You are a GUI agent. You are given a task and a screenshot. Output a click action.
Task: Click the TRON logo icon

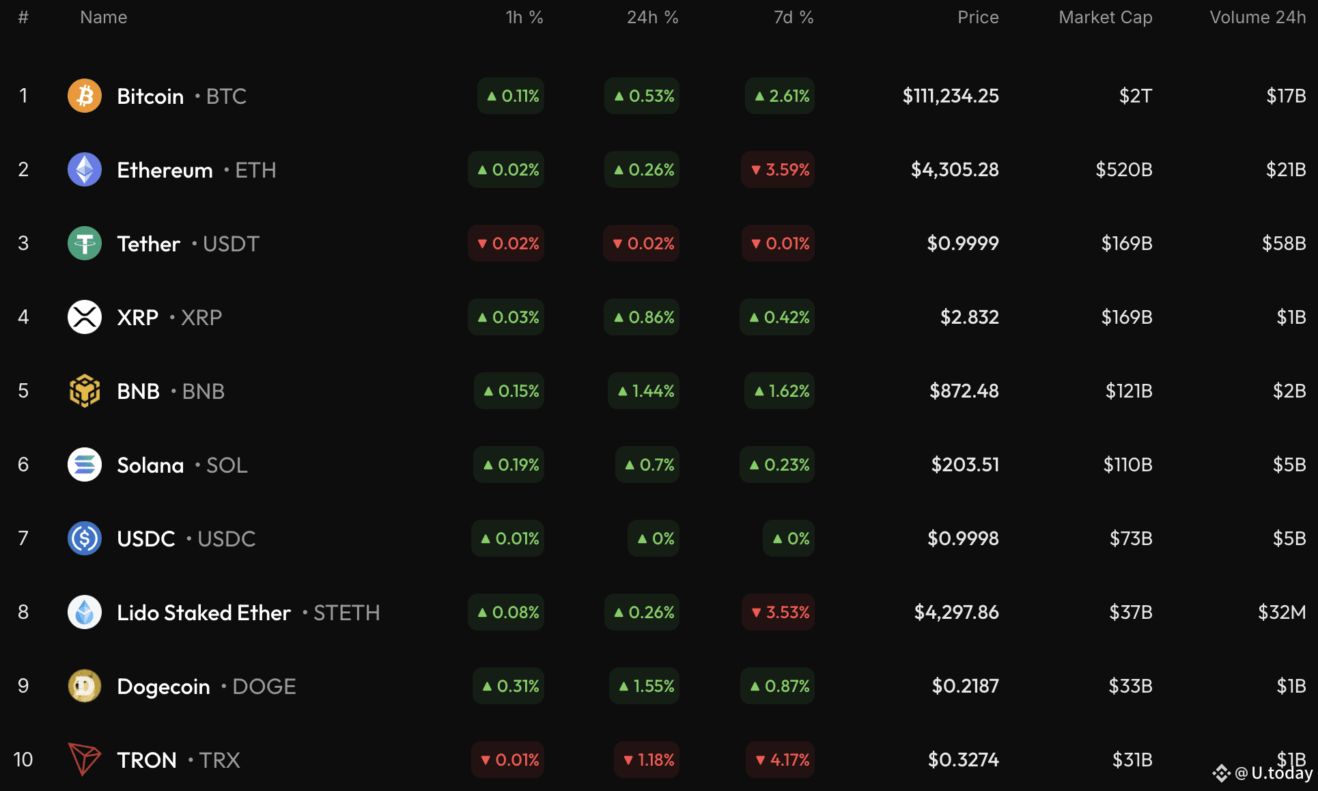coord(85,760)
